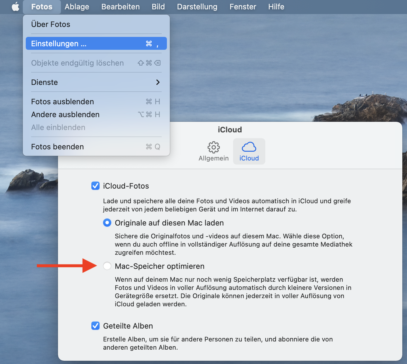This screenshot has width=407, height=364.
Task: Open the Bild menu
Action: click(x=158, y=7)
